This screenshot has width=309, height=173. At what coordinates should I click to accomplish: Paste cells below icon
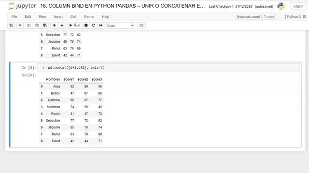[45, 25]
